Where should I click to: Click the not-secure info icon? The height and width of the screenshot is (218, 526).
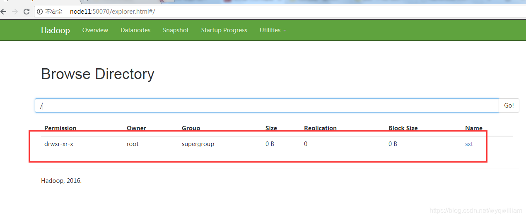point(40,12)
